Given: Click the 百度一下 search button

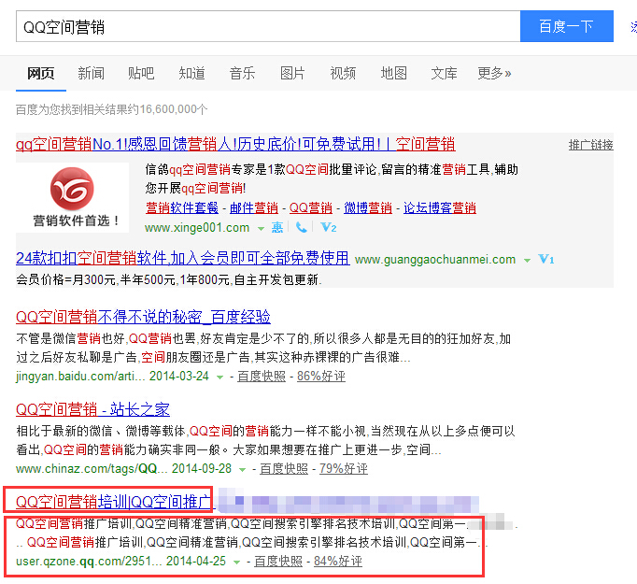Looking at the screenshot, I should (x=566, y=26).
